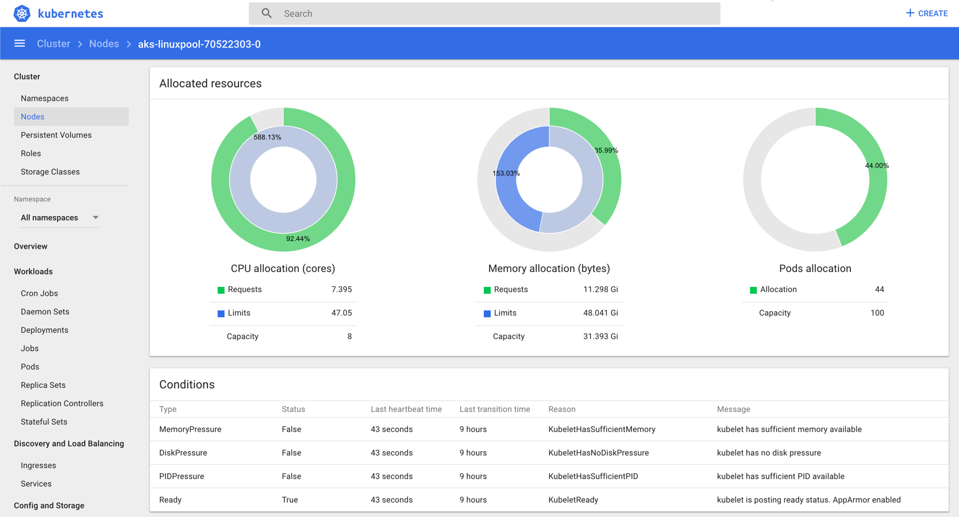Click the blue Limits legend square for Memory

[x=487, y=313]
